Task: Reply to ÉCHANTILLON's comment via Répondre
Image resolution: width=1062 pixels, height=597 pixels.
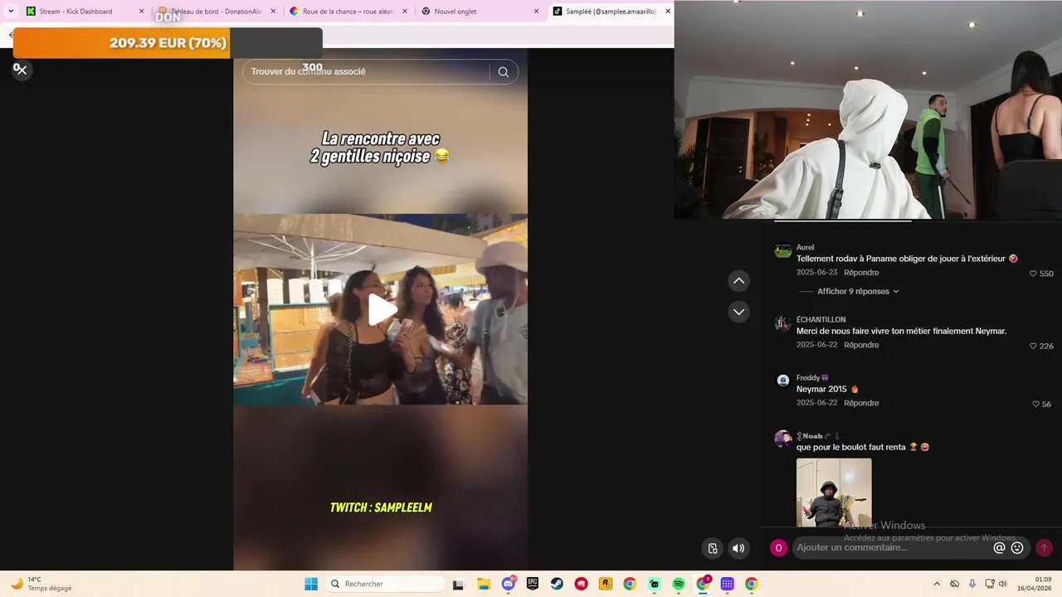Action: (861, 345)
